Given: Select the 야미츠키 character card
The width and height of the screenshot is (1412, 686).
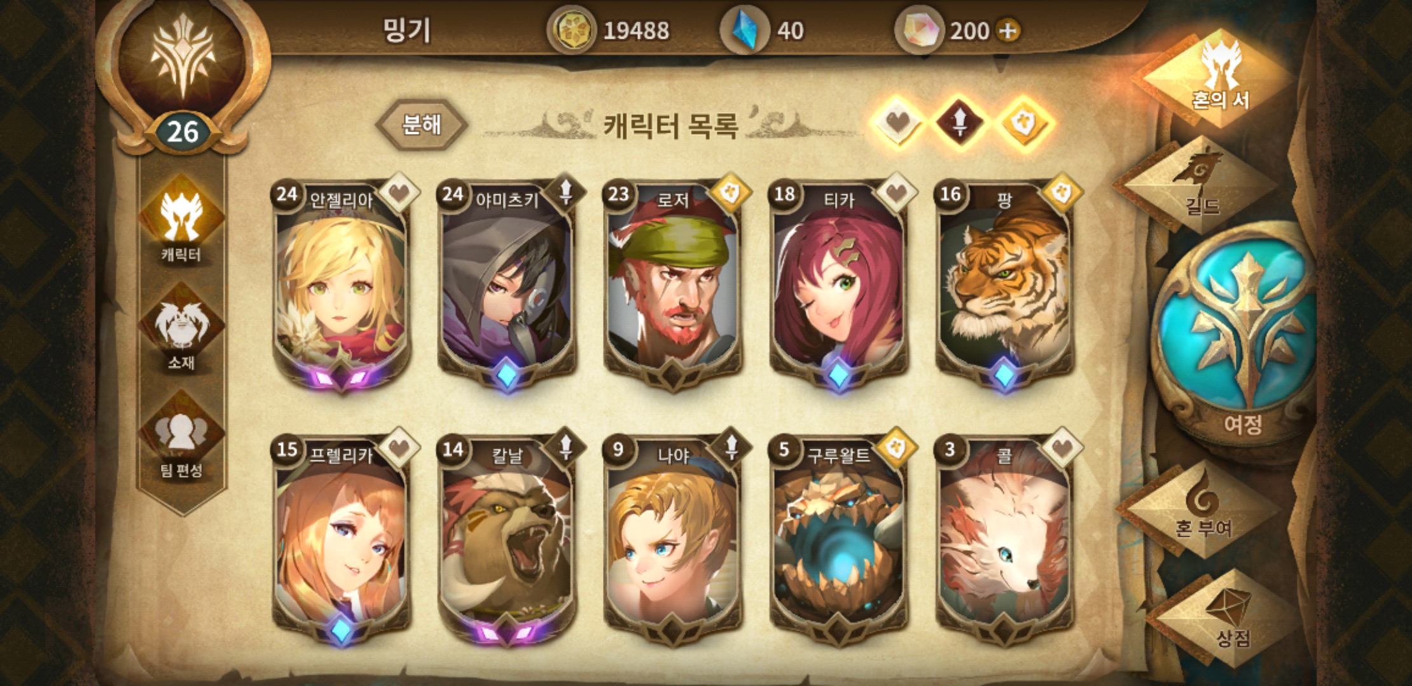Looking at the screenshot, I should [x=508, y=283].
